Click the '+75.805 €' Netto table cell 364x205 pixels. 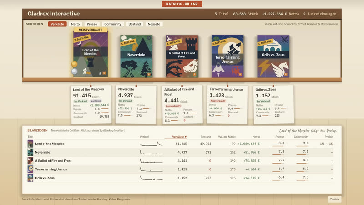pyautogui.click(x=252, y=161)
